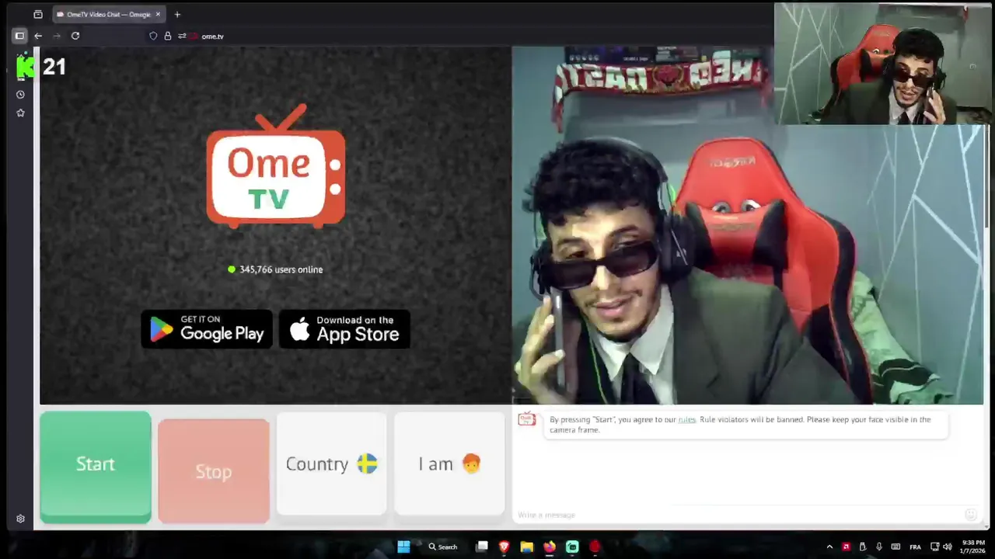Screen dimensions: 995x559
Task: Click the touch keyboard tray icon
Action: click(x=895, y=547)
